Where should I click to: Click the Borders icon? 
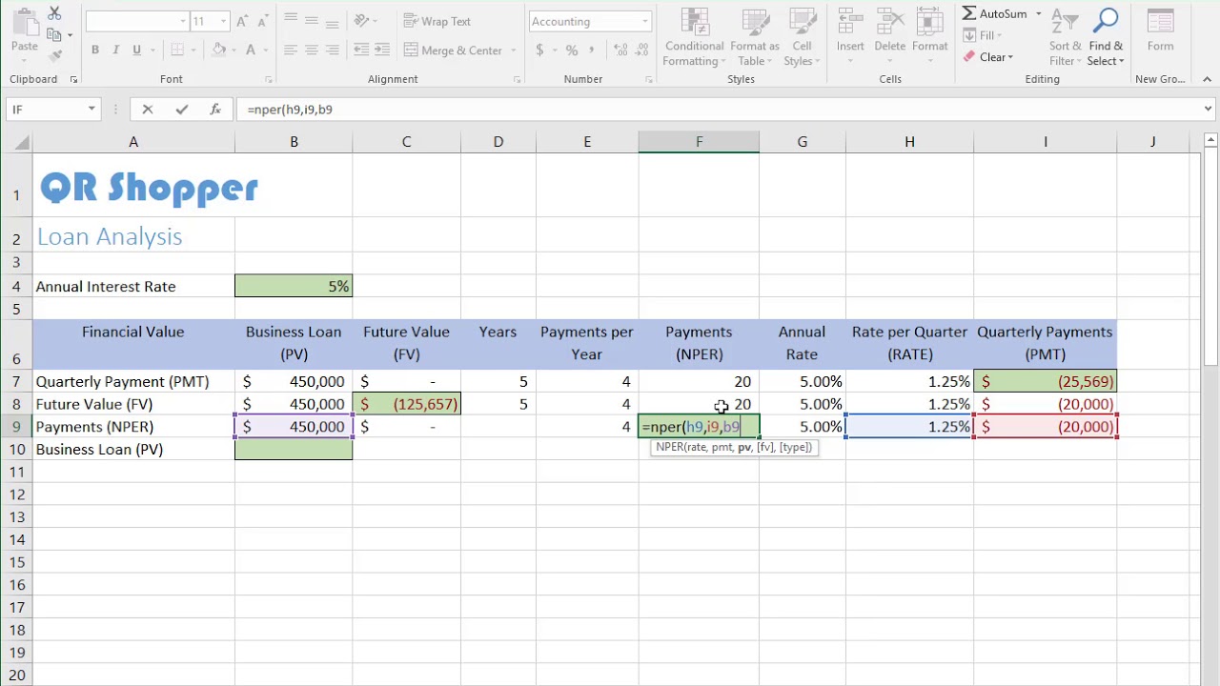[x=176, y=50]
